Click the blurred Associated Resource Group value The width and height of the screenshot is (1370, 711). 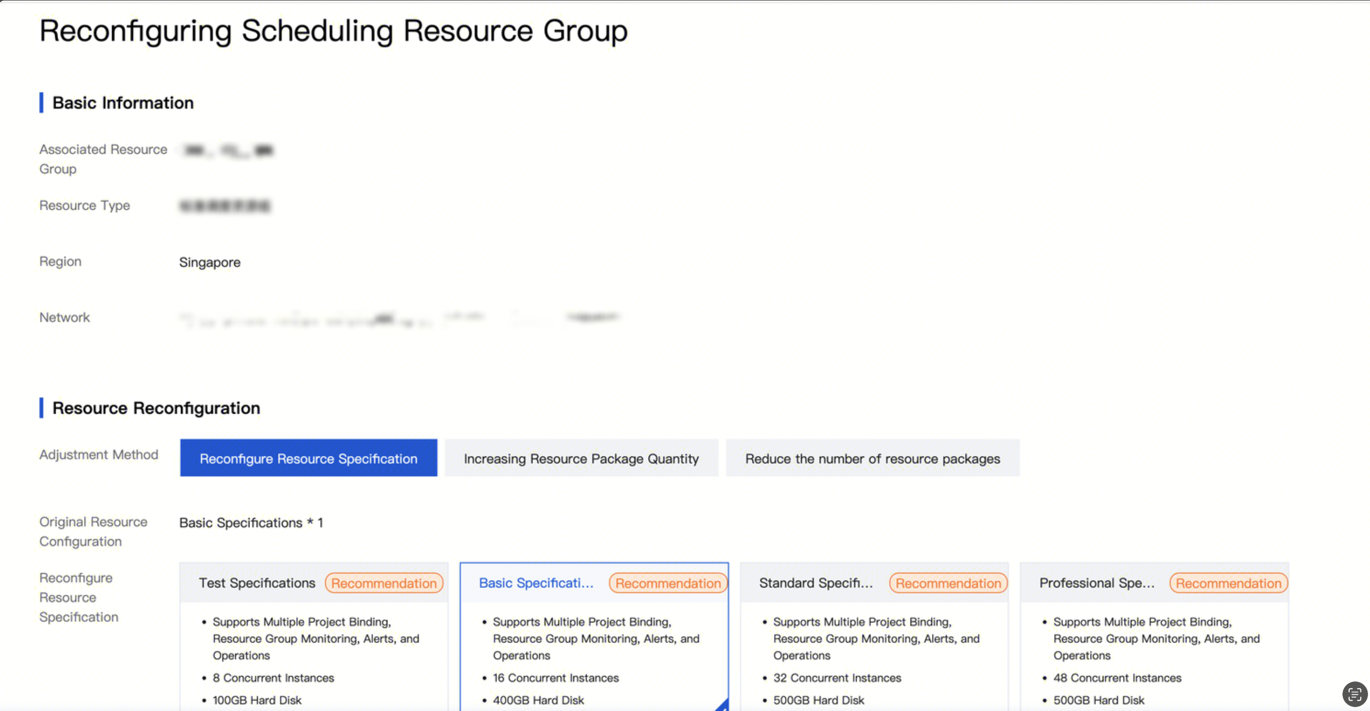tap(228, 151)
